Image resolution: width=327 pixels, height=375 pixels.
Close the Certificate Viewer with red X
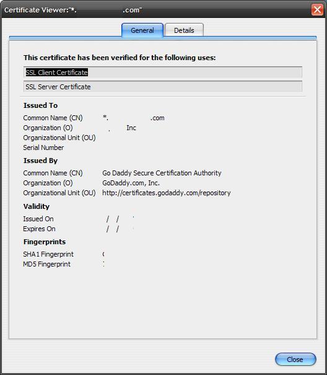tap(318, 10)
